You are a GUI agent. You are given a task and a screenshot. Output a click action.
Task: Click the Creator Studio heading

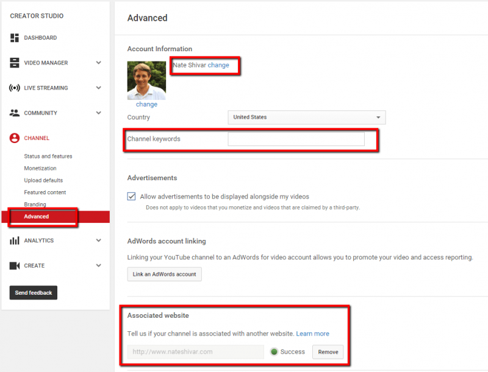pyautogui.click(x=37, y=16)
